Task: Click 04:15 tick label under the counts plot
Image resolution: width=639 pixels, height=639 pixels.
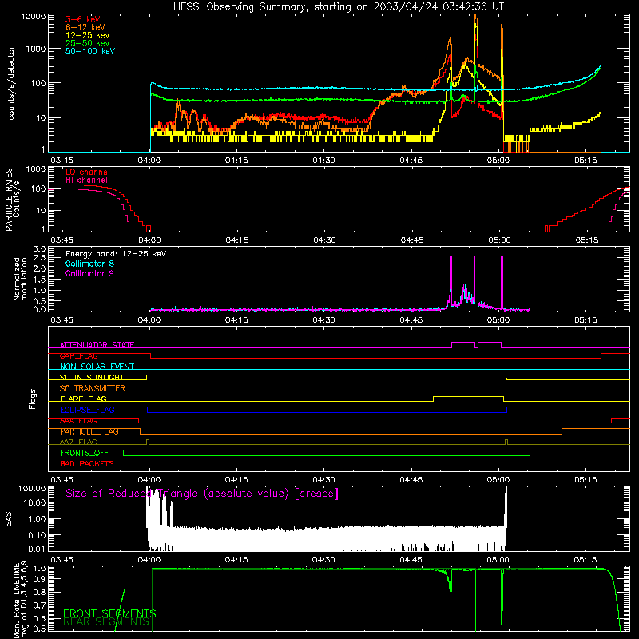Action: coord(236,161)
